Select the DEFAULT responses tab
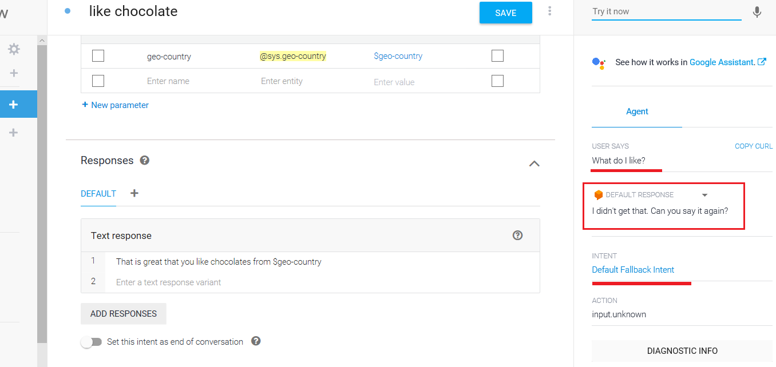The height and width of the screenshot is (367, 776). 98,194
